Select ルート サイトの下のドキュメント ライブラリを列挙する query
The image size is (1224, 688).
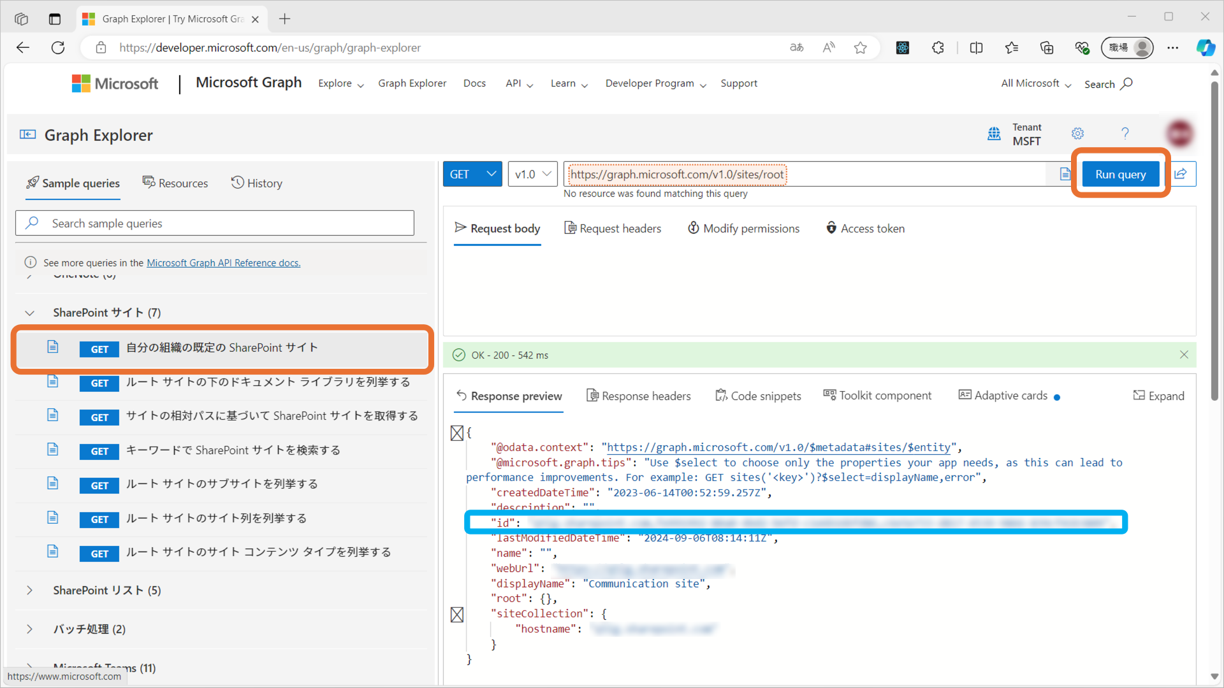(x=222, y=382)
